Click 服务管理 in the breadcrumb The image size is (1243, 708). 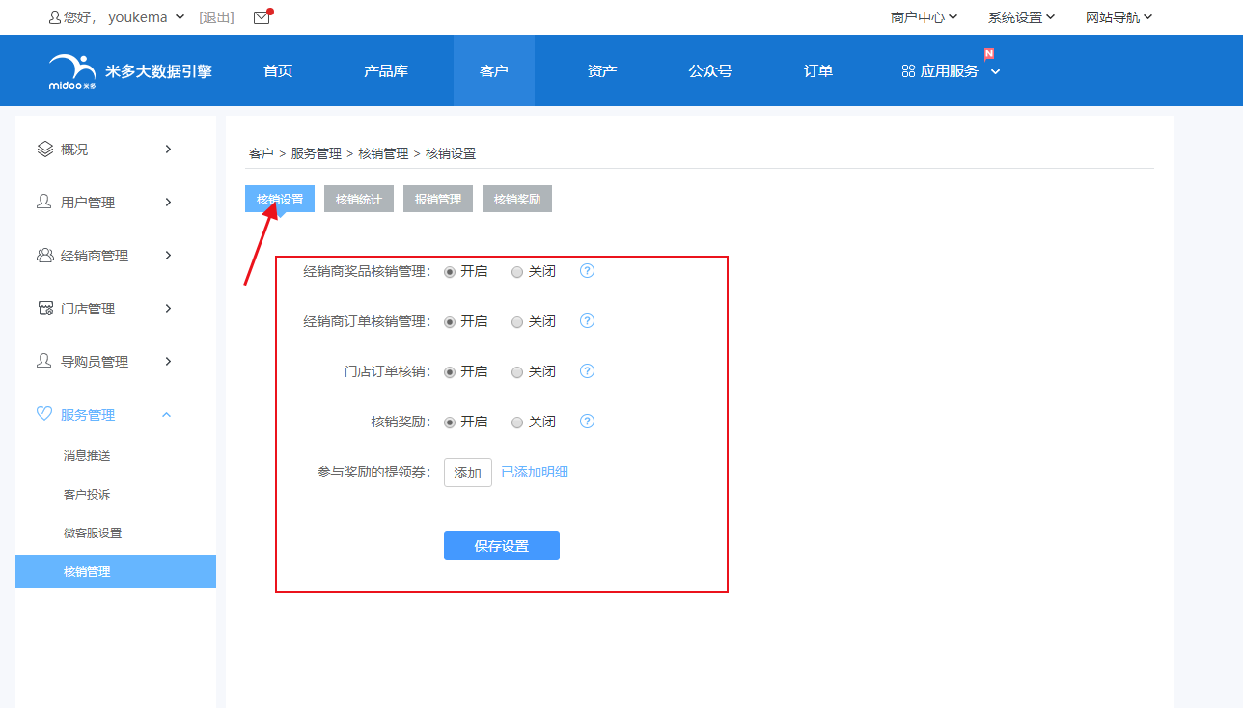click(317, 153)
